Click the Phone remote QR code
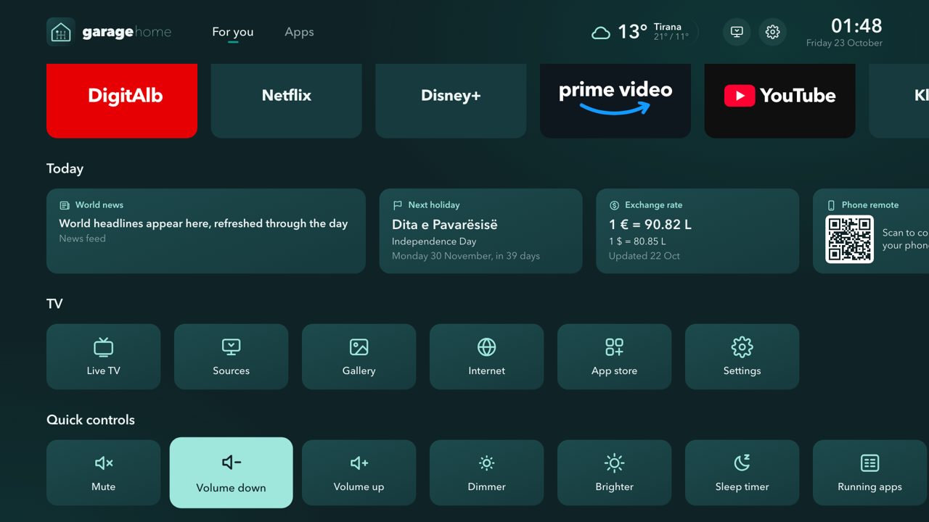 click(850, 239)
